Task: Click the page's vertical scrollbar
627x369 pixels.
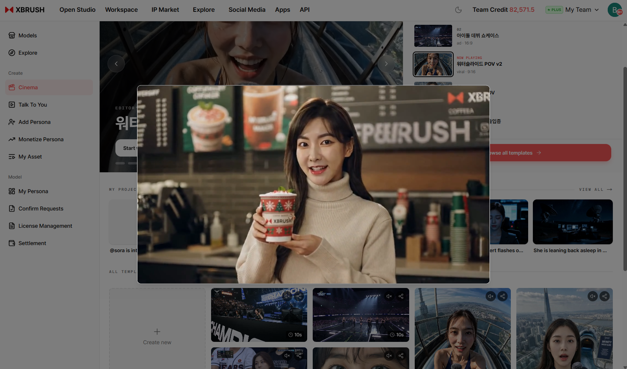Action: [x=625, y=169]
